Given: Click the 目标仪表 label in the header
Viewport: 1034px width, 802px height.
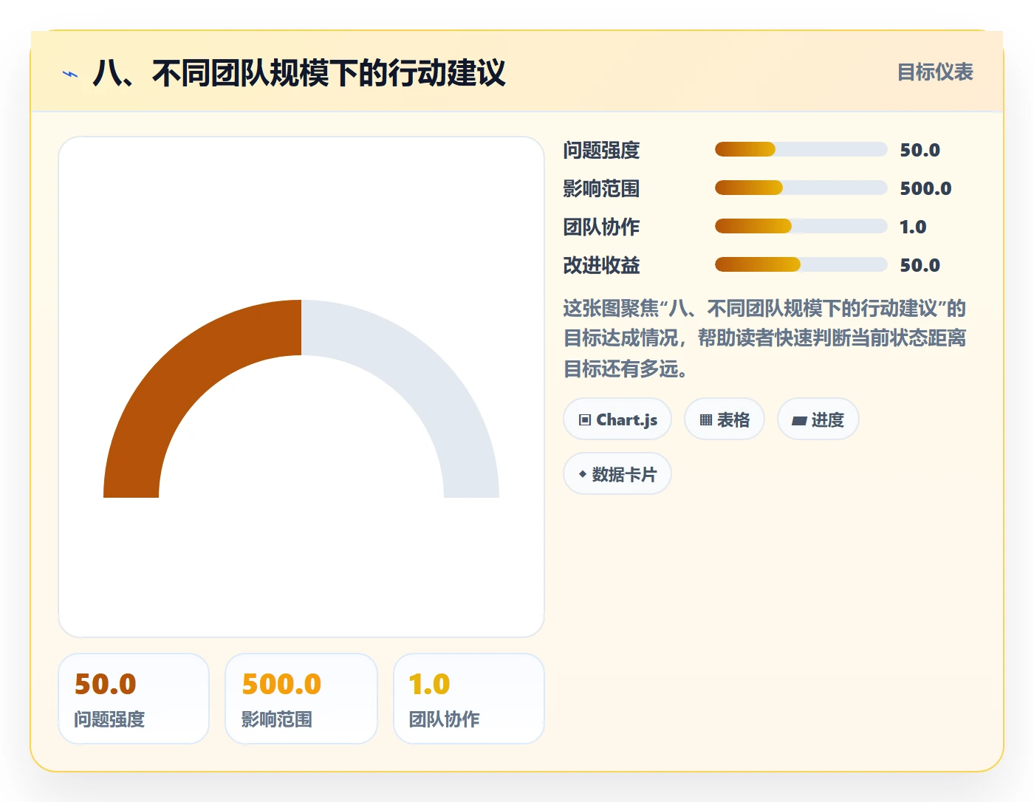Looking at the screenshot, I should (x=935, y=72).
